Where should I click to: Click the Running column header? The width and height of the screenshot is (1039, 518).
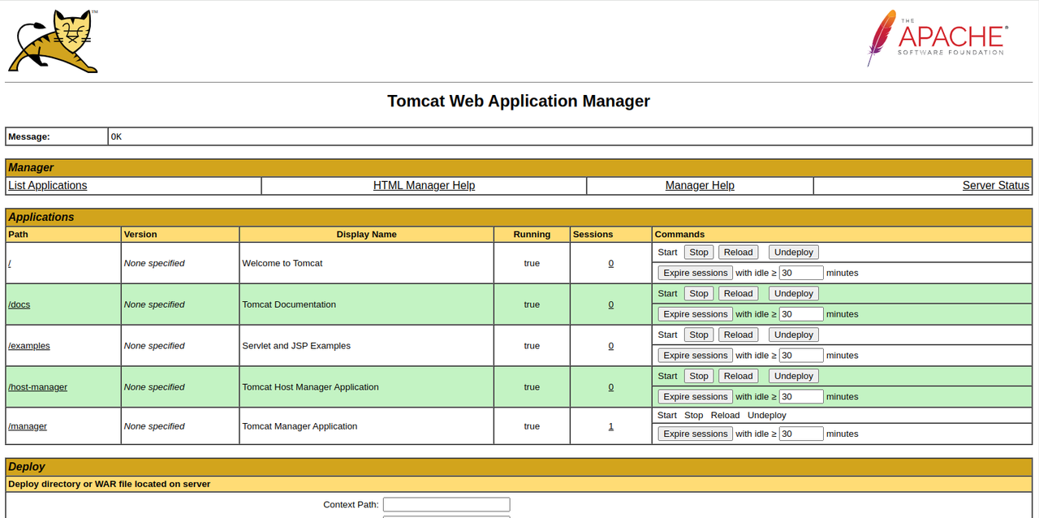tap(532, 234)
